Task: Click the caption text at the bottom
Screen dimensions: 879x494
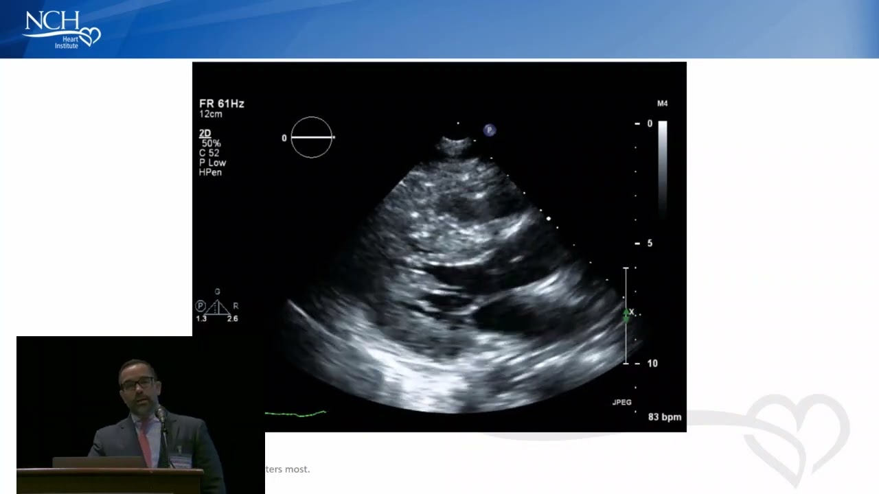Action: 286,469
